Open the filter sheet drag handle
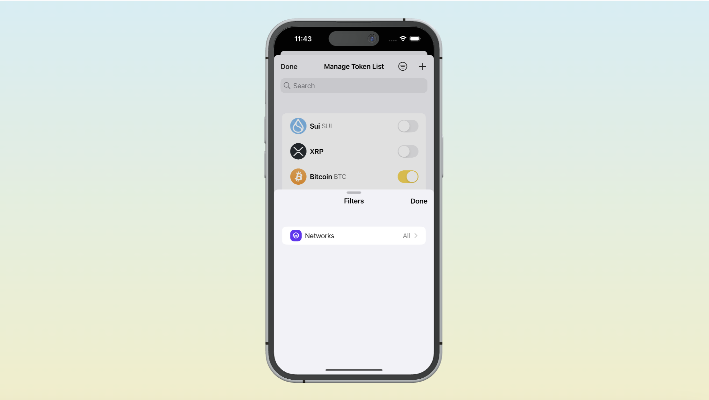This screenshot has height=400, width=709. point(354,192)
